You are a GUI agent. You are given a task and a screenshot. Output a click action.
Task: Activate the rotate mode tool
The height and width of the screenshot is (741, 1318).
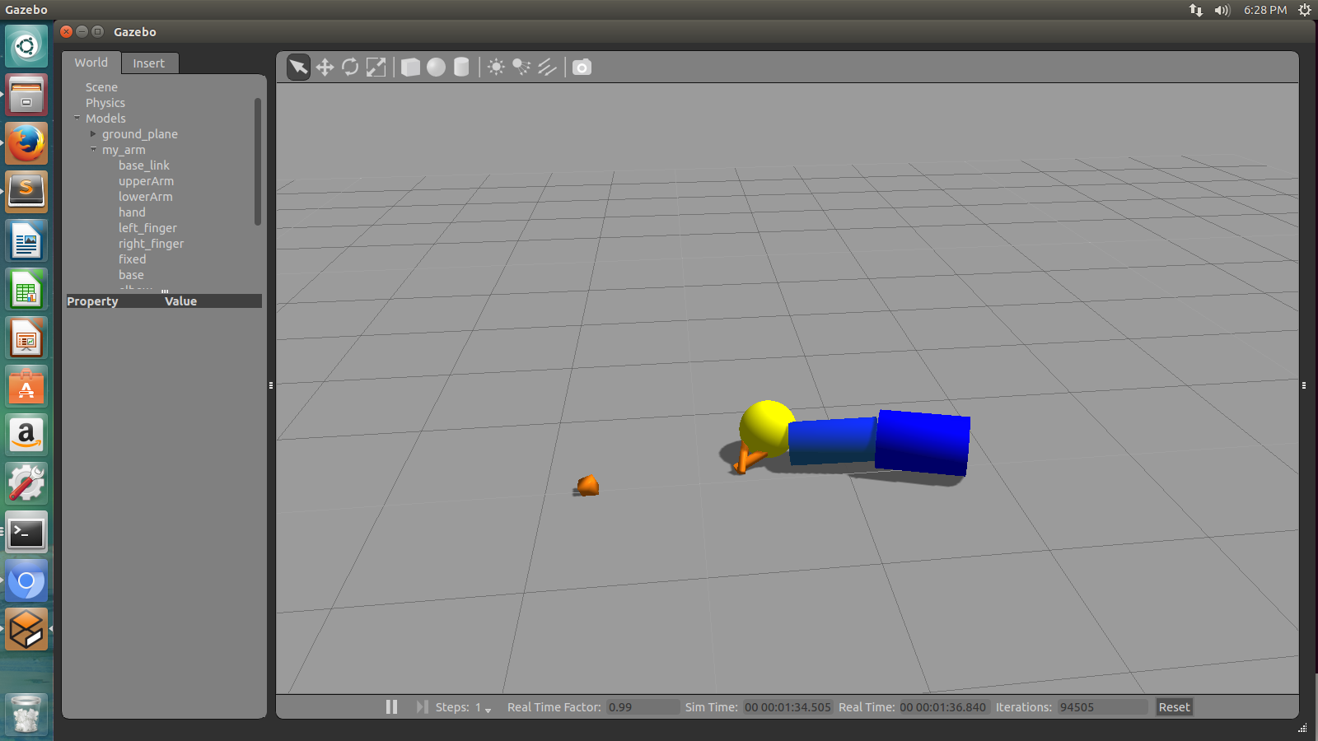[350, 68]
